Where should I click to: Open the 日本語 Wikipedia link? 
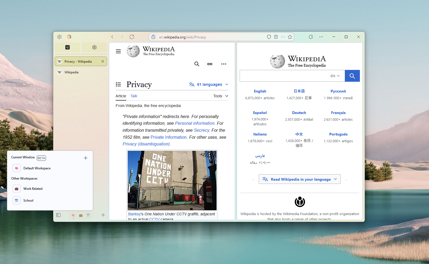click(299, 91)
